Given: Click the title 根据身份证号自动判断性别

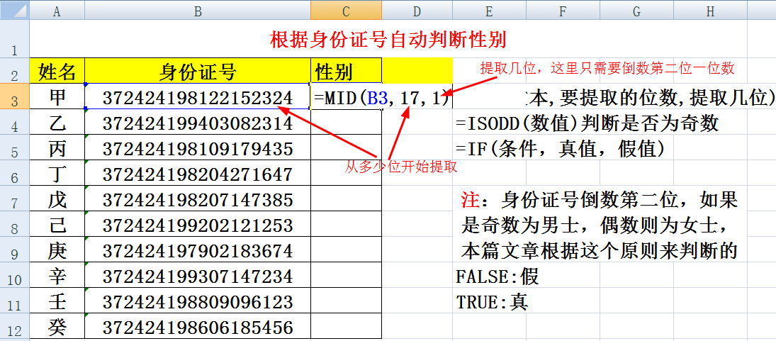Looking at the screenshot, I should (388, 40).
